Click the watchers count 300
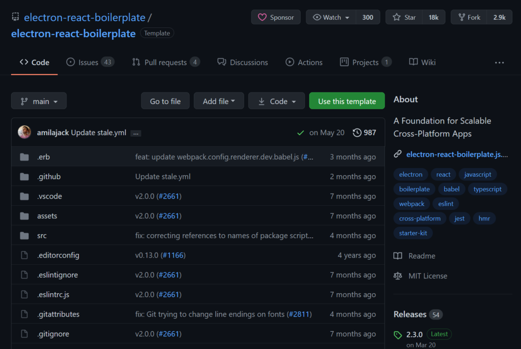The image size is (521, 349). pos(367,17)
